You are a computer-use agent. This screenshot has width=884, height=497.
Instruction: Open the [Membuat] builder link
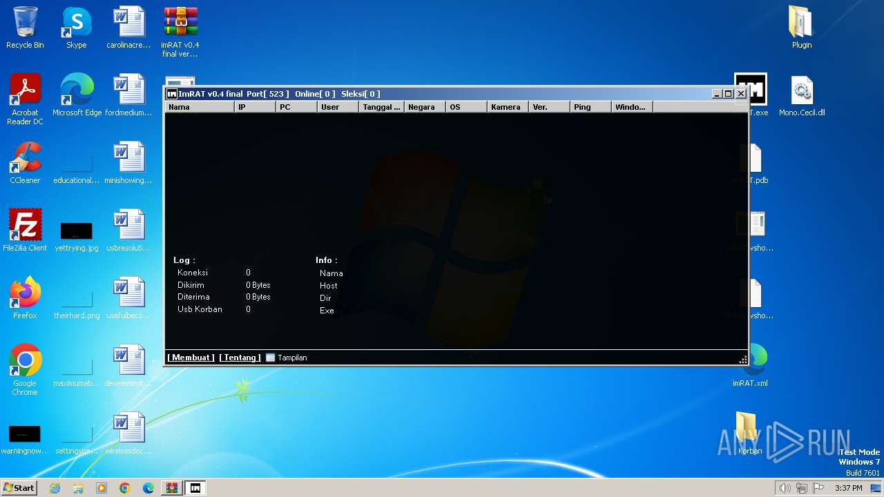tap(191, 358)
